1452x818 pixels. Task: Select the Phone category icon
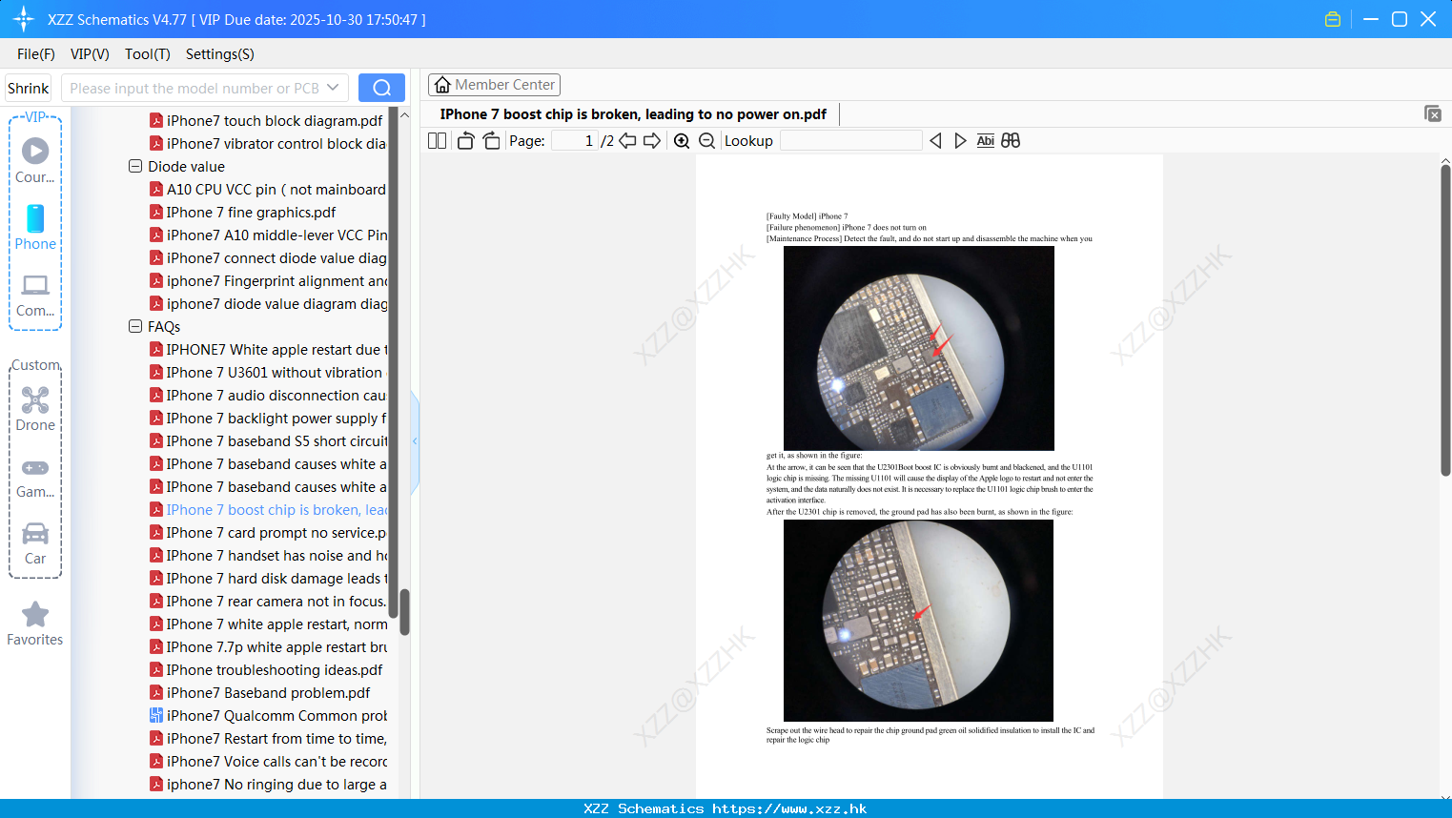pyautogui.click(x=35, y=227)
